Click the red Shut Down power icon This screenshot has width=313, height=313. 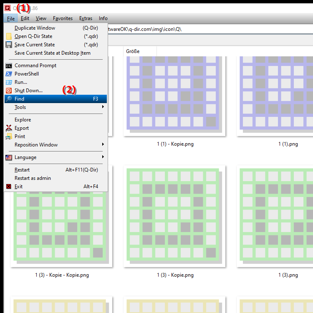pos(9,91)
